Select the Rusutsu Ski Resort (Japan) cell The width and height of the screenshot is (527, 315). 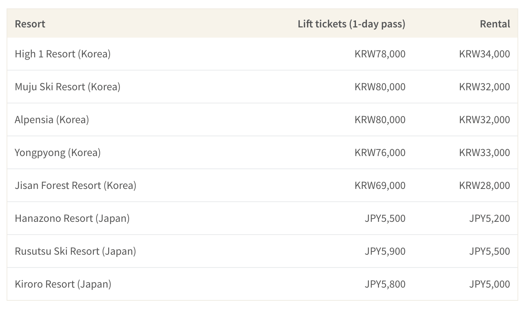pos(75,251)
